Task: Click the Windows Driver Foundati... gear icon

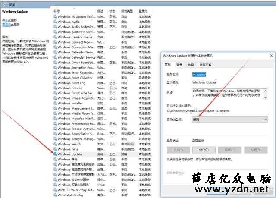Action: 55,63
